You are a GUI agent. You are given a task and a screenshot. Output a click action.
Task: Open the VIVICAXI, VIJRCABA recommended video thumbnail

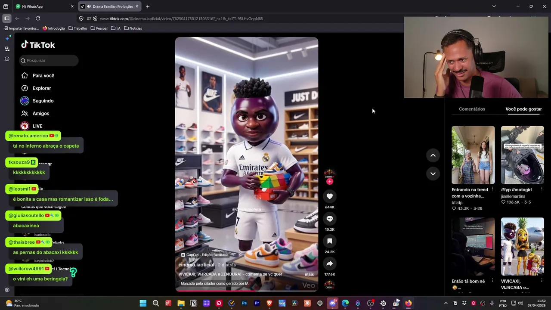(522, 246)
